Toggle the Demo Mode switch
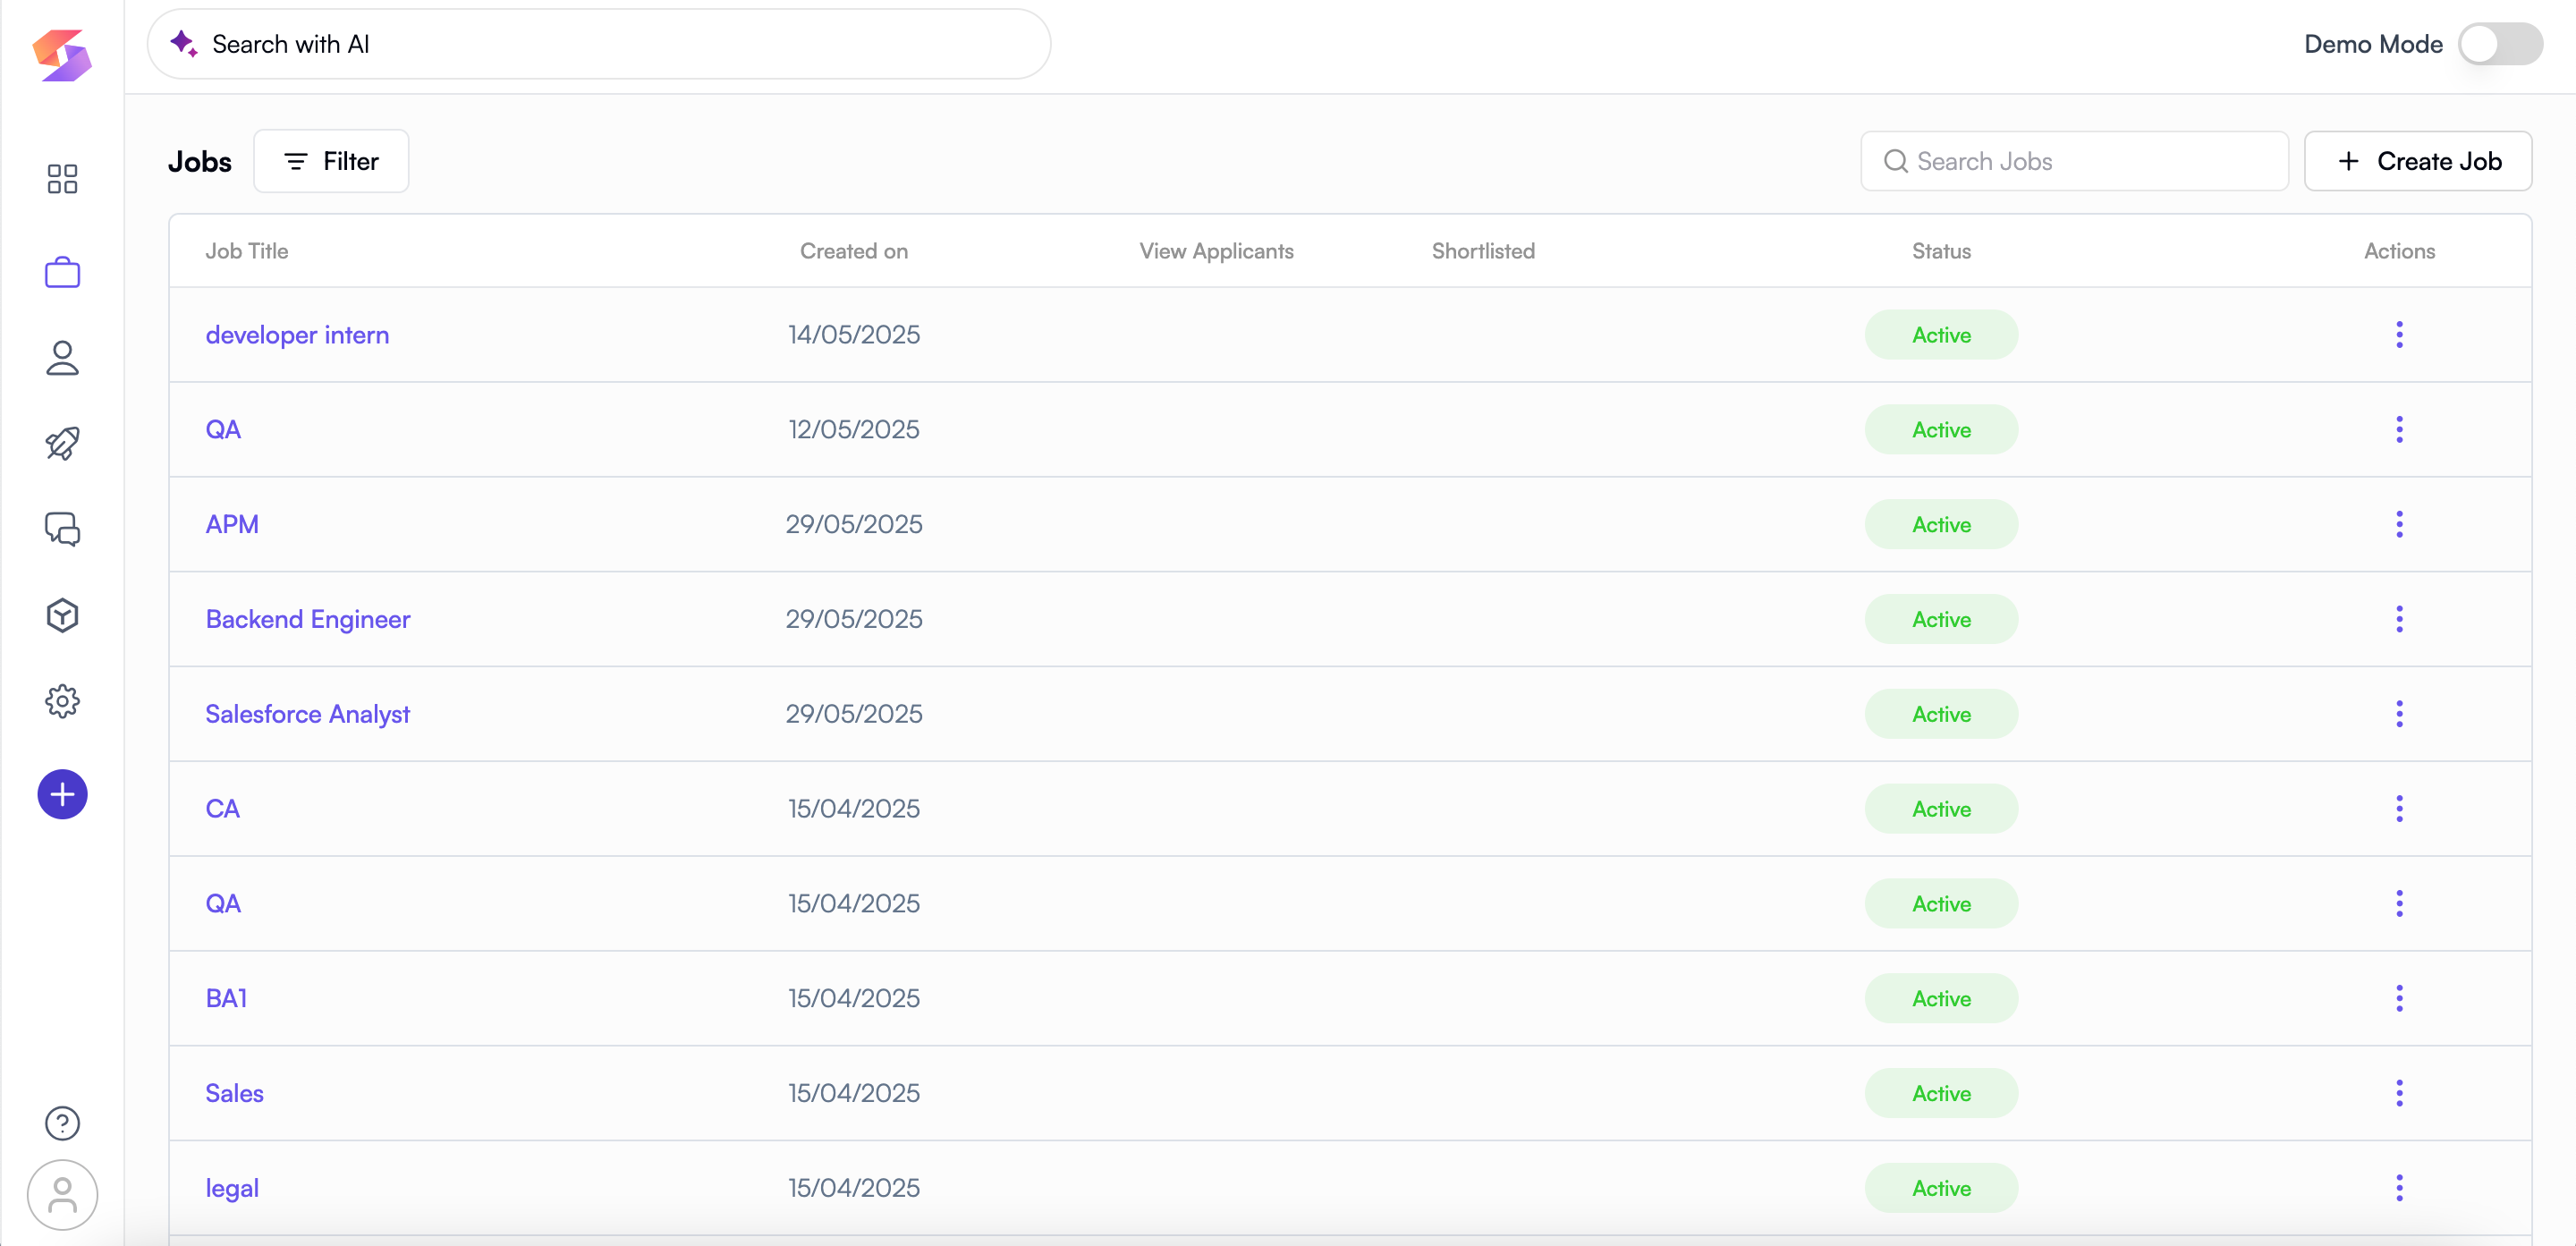This screenshot has width=2576, height=1246. click(2500, 44)
